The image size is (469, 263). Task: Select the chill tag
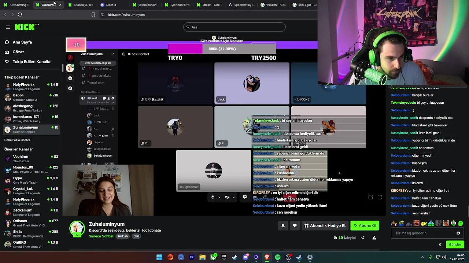(136, 236)
